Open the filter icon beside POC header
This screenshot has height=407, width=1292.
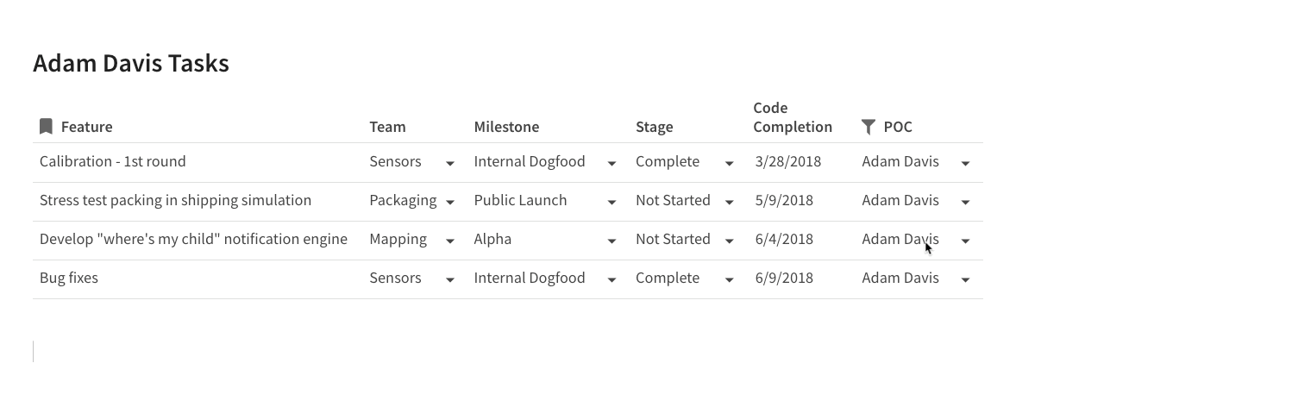coord(869,127)
